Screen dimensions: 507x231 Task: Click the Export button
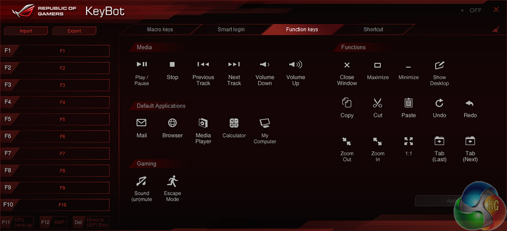[74, 31]
